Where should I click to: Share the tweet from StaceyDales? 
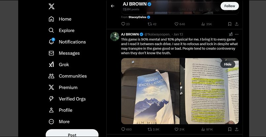[237, 24]
